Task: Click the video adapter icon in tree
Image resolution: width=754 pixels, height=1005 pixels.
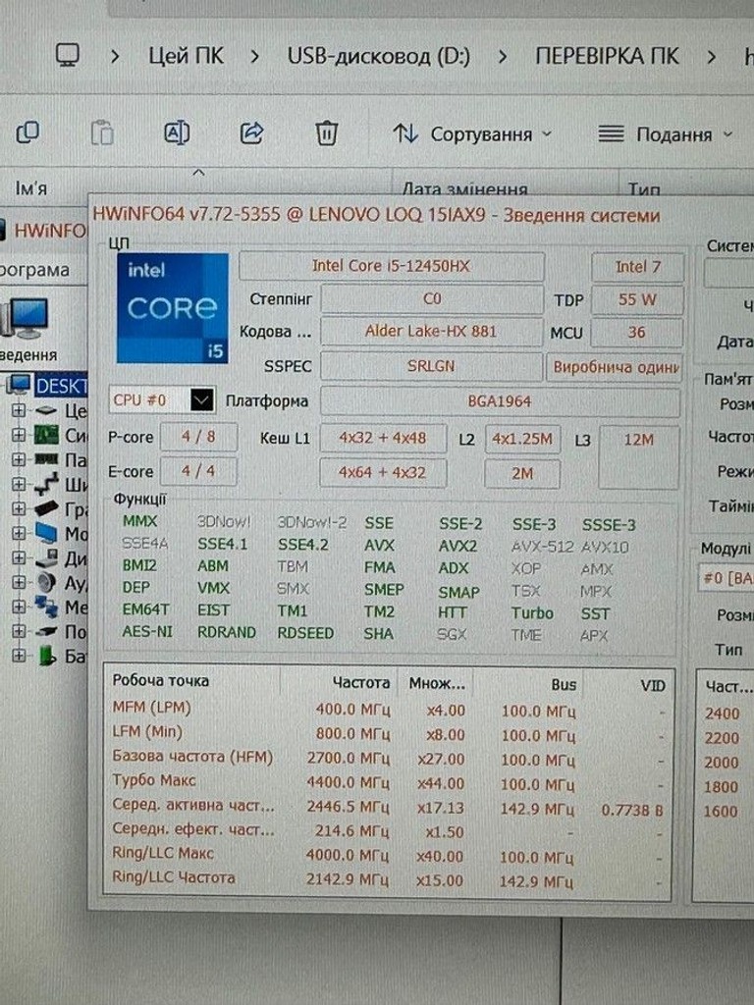Action: point(46,509)
